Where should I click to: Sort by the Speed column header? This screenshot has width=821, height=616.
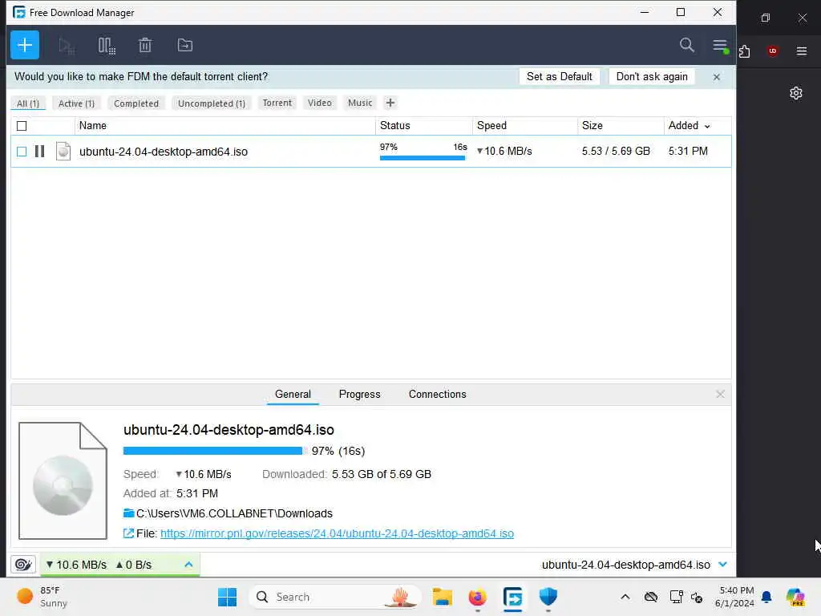tap(525, 126)
